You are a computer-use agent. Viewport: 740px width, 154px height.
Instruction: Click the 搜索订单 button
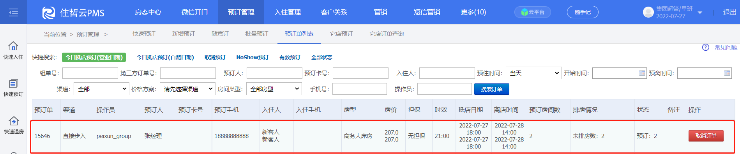[491, 89]
